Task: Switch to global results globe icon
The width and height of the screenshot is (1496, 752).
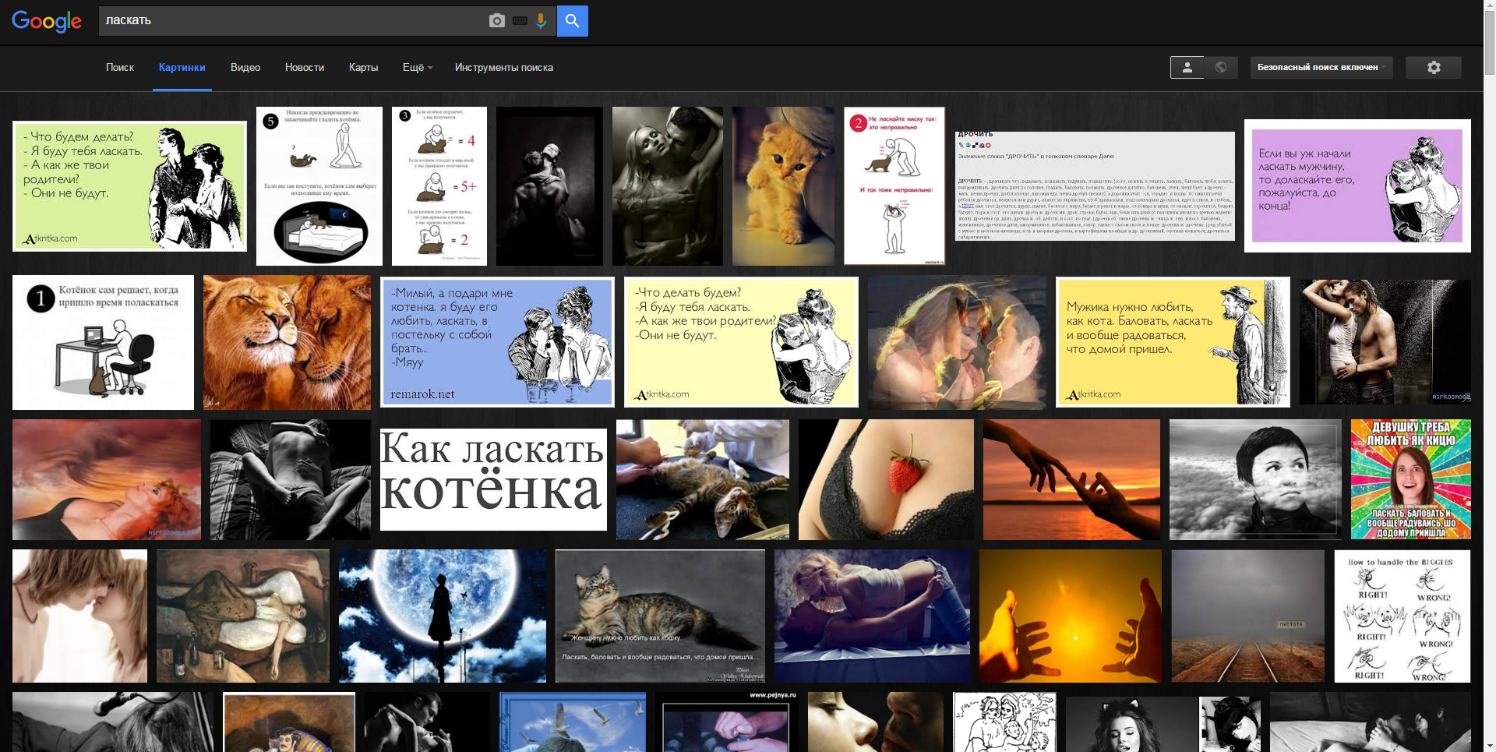Action: tap(1221, 68)
